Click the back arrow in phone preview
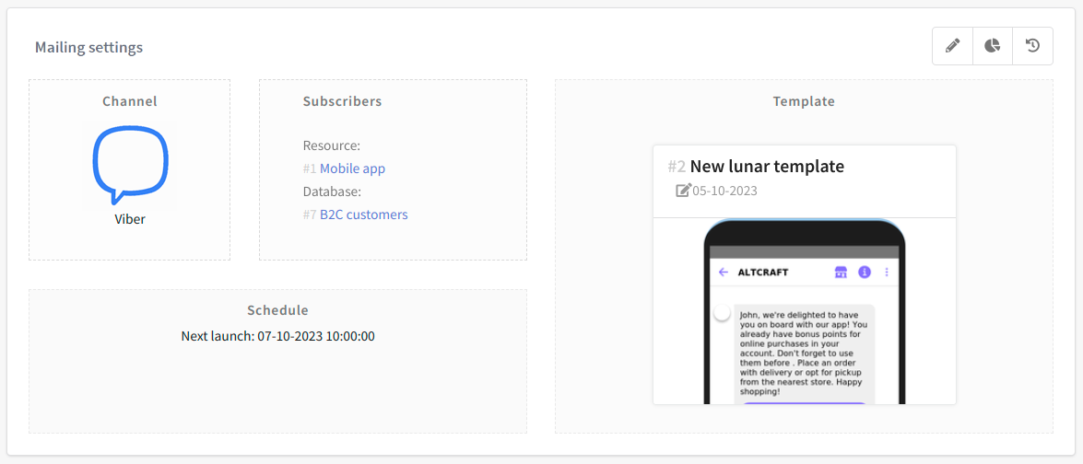 (724, 273)
